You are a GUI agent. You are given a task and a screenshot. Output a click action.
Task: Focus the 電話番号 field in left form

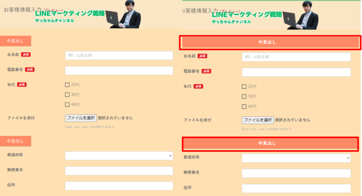119,70
